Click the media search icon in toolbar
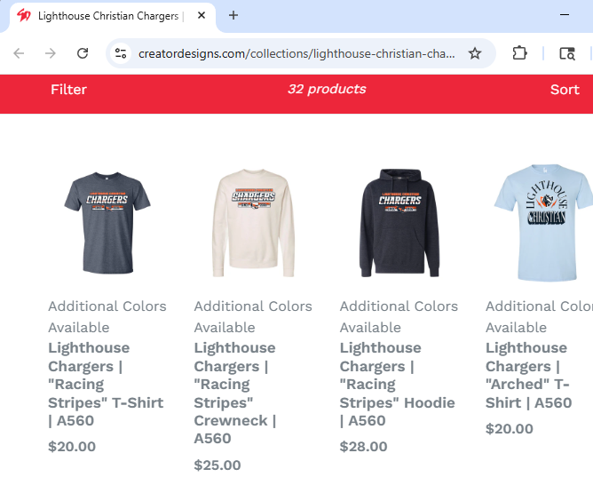The height and width of the screenshot is (485, 593). click(566, 53)
